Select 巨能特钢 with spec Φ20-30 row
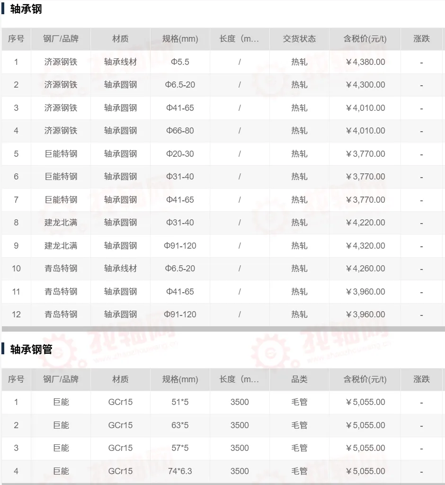The height and width of the screenshot is (485, 445). coord(61,154)
